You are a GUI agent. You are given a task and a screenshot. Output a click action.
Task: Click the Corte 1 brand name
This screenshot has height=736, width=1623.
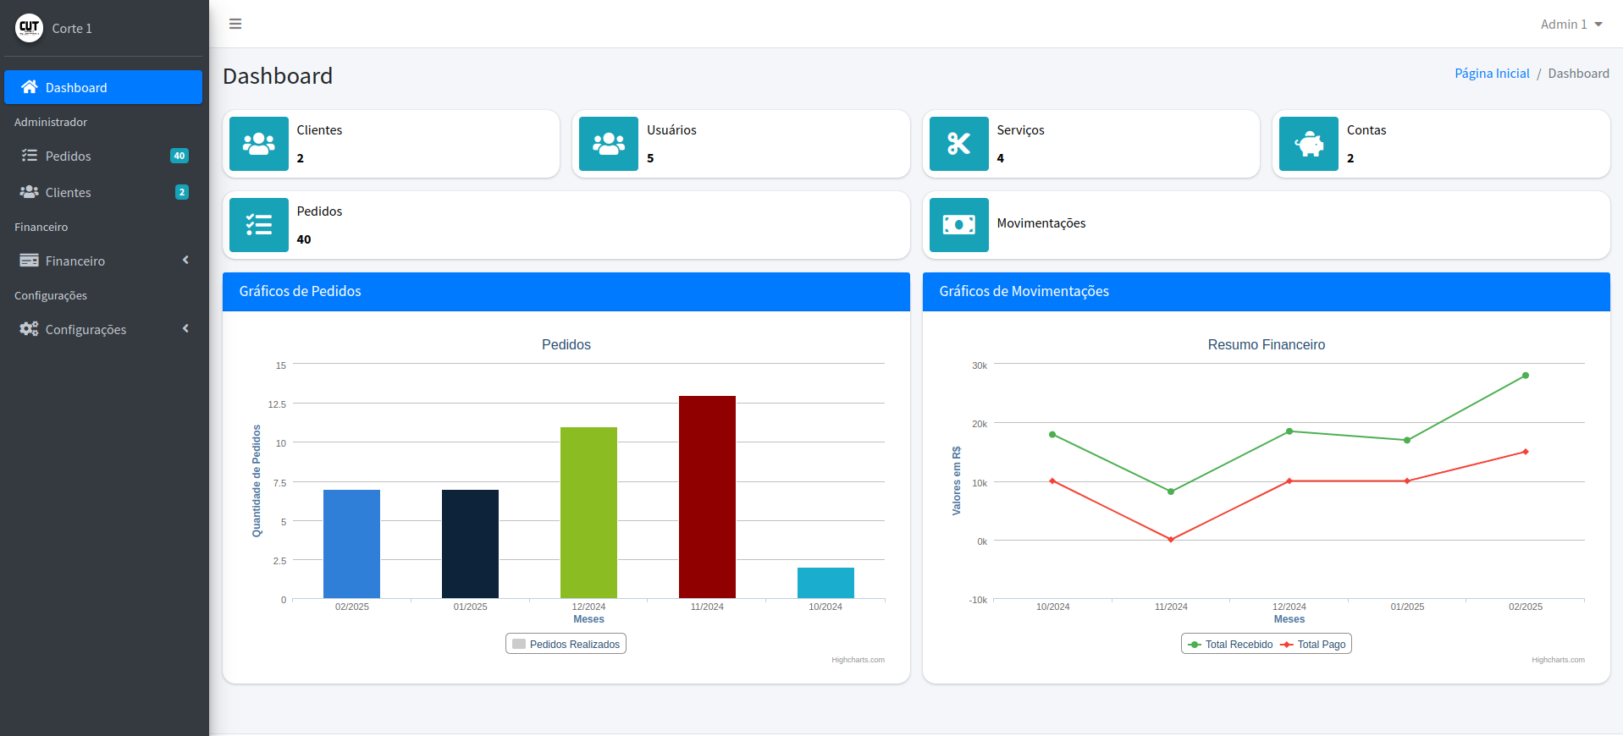click(72, 29)
